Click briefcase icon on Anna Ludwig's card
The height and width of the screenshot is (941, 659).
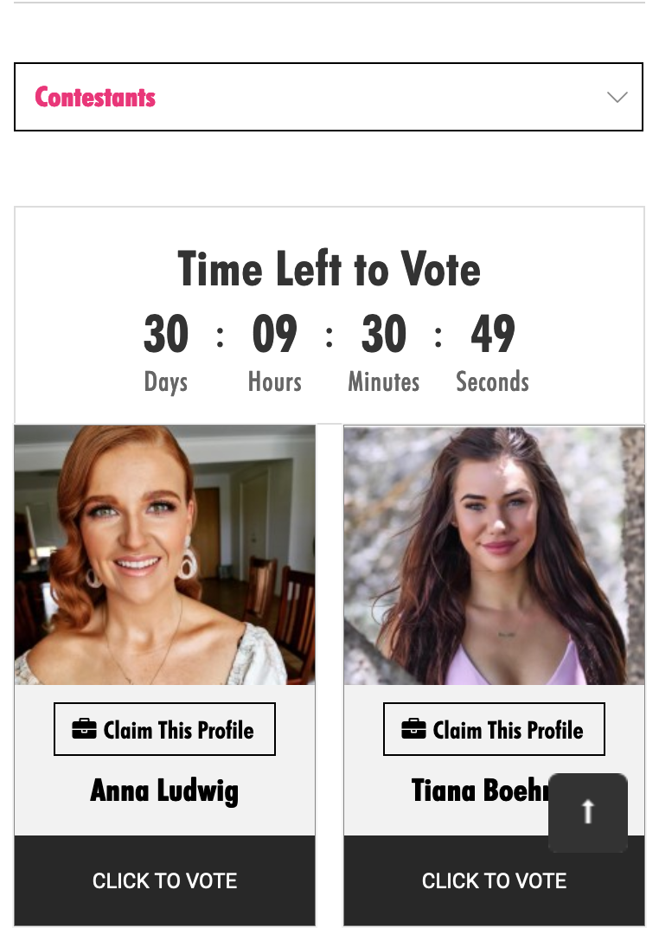pos(84,729)
